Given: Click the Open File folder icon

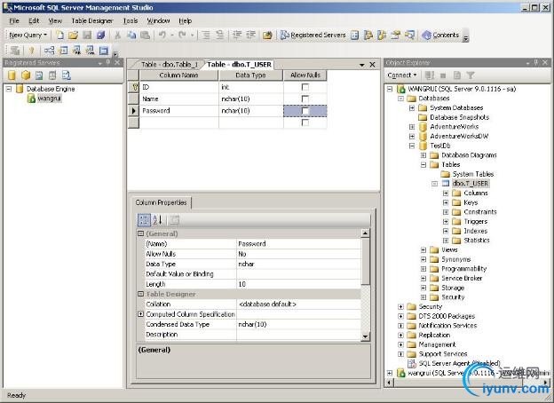Looking at the screenshot, I should [73, 35].
